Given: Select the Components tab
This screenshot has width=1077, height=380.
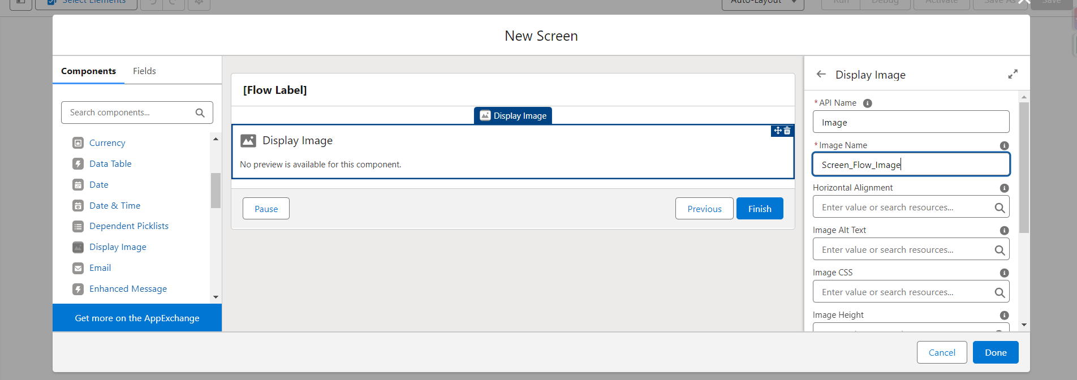Looking at the screenshot, I should pos(88,71).
